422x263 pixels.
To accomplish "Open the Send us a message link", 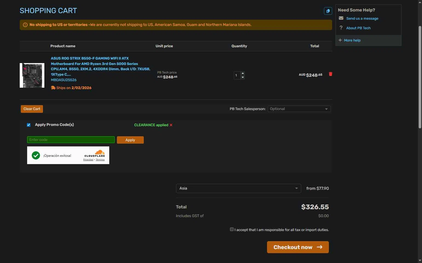I will [x=362, y=18].
